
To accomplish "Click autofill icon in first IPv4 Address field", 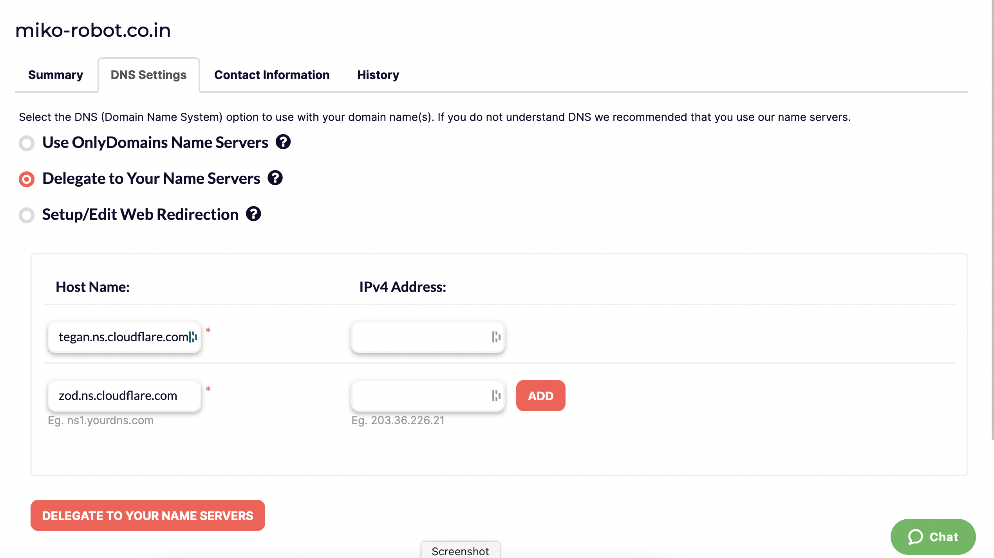I will [496, 337].
